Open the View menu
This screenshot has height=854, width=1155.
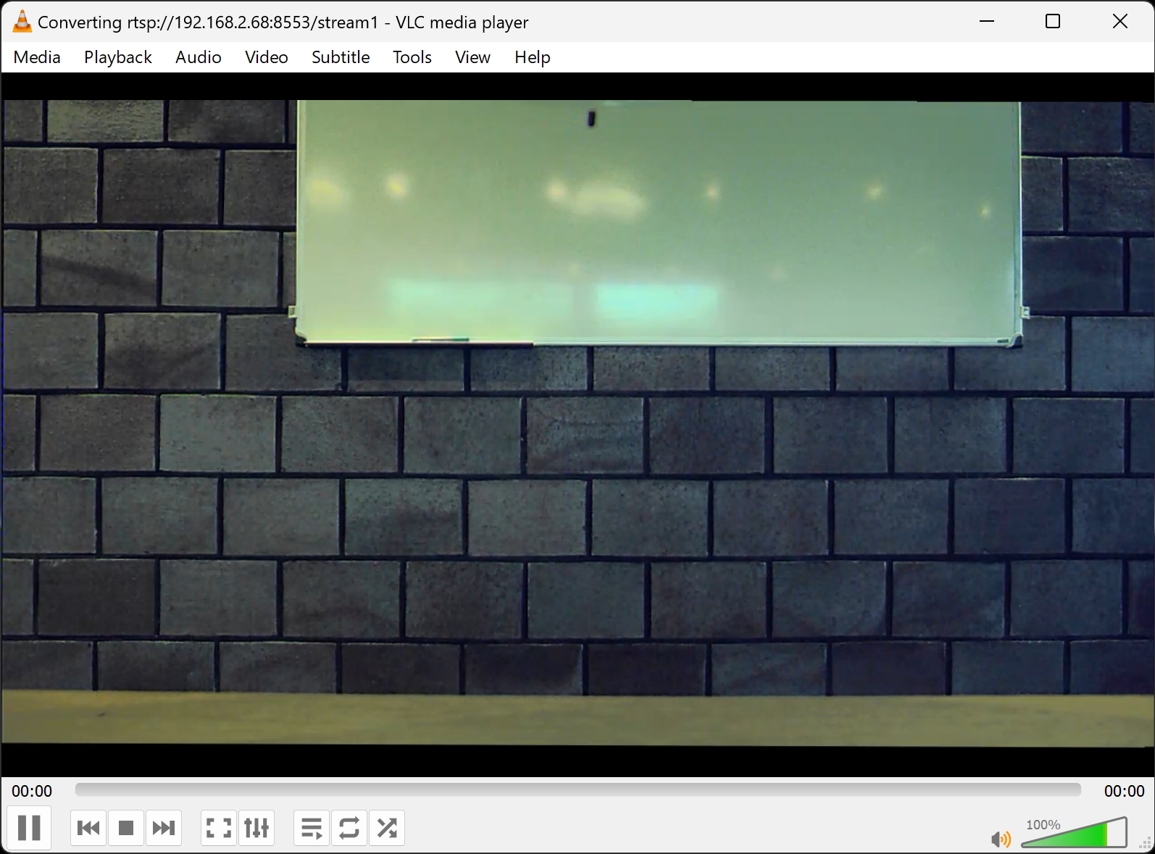point(472,57)
